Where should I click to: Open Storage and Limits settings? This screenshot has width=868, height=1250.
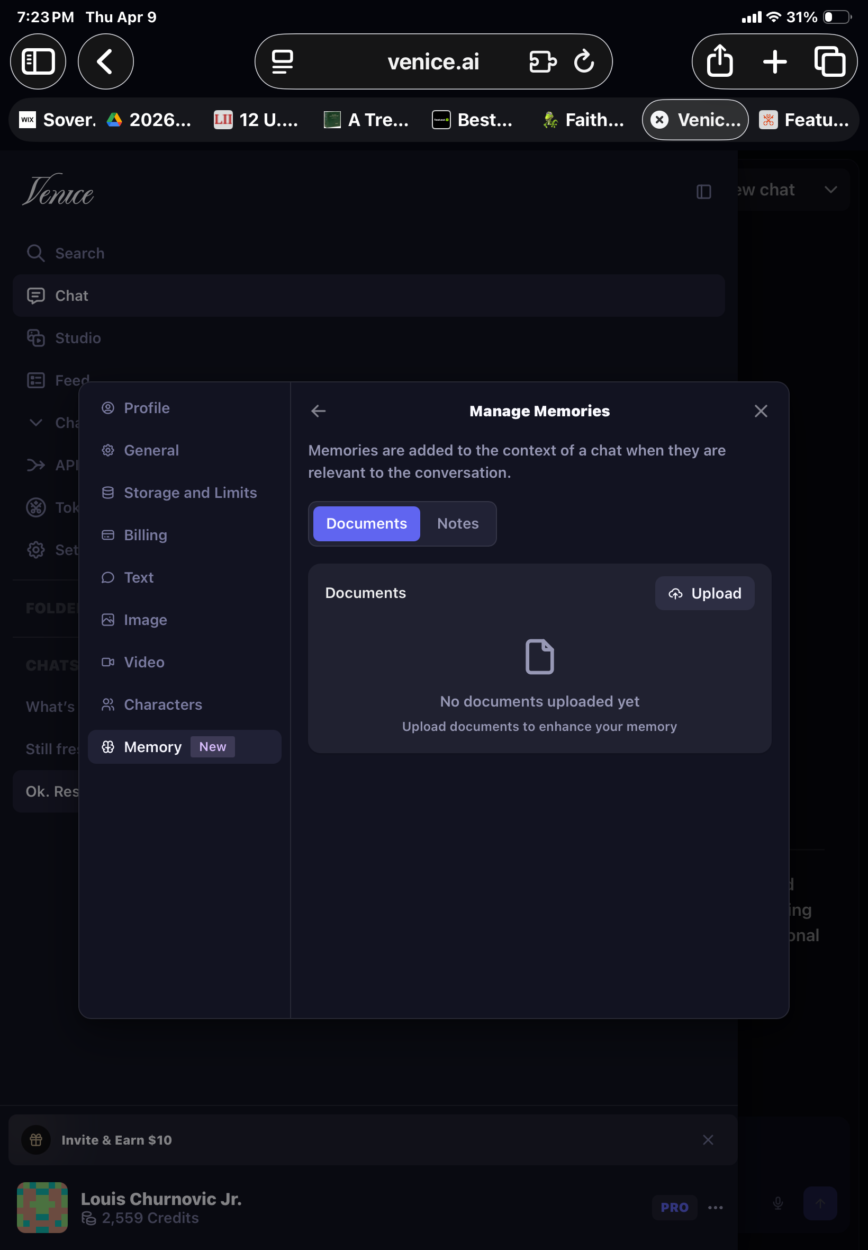184,493
